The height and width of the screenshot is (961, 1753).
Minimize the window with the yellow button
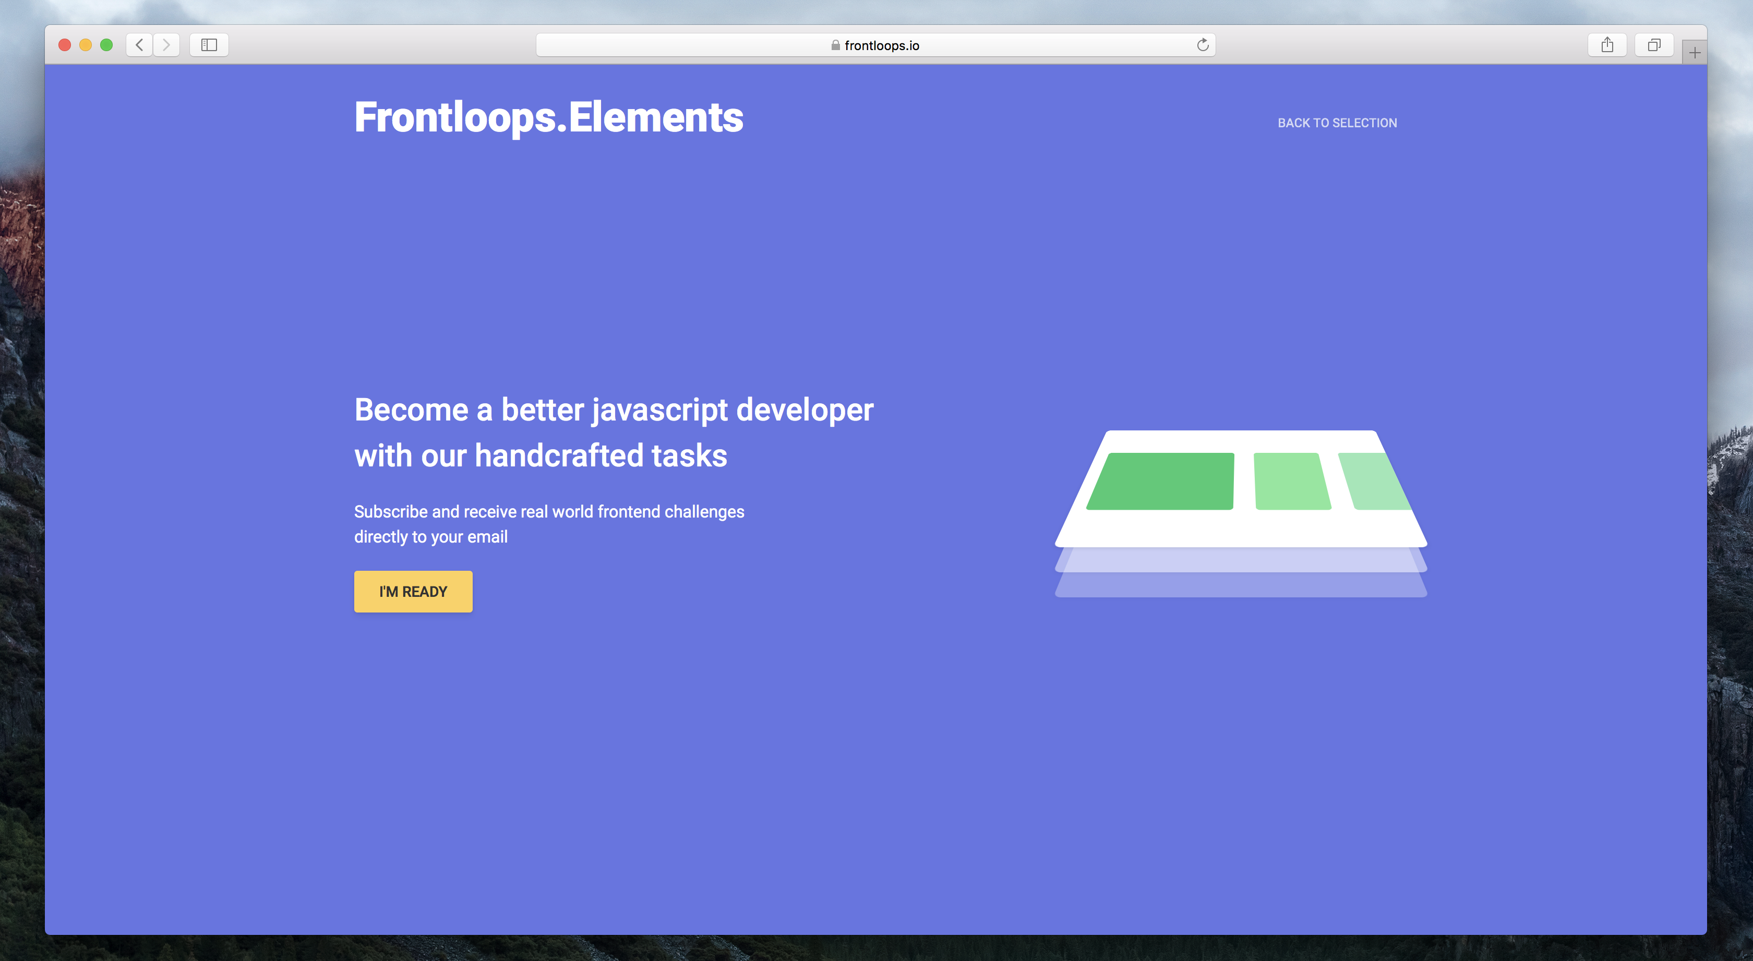(x=86, y=45)
